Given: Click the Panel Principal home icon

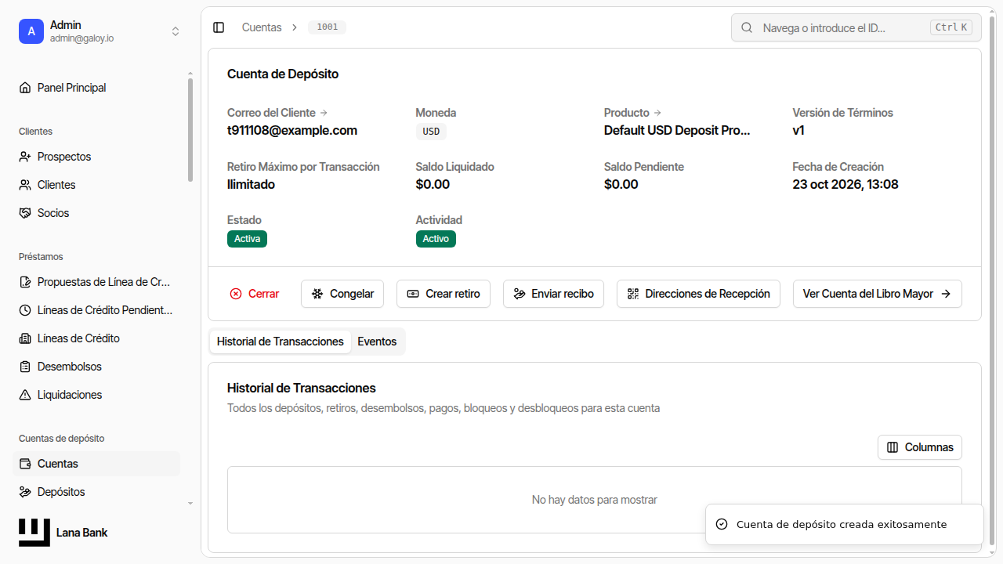Looking at the screenshot, I should pos(25,88).
